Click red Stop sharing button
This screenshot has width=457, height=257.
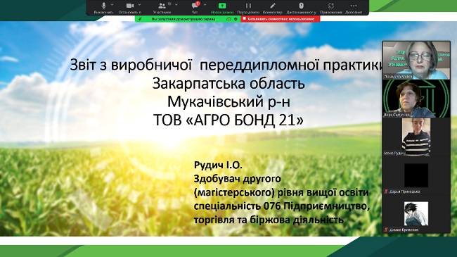280,19
